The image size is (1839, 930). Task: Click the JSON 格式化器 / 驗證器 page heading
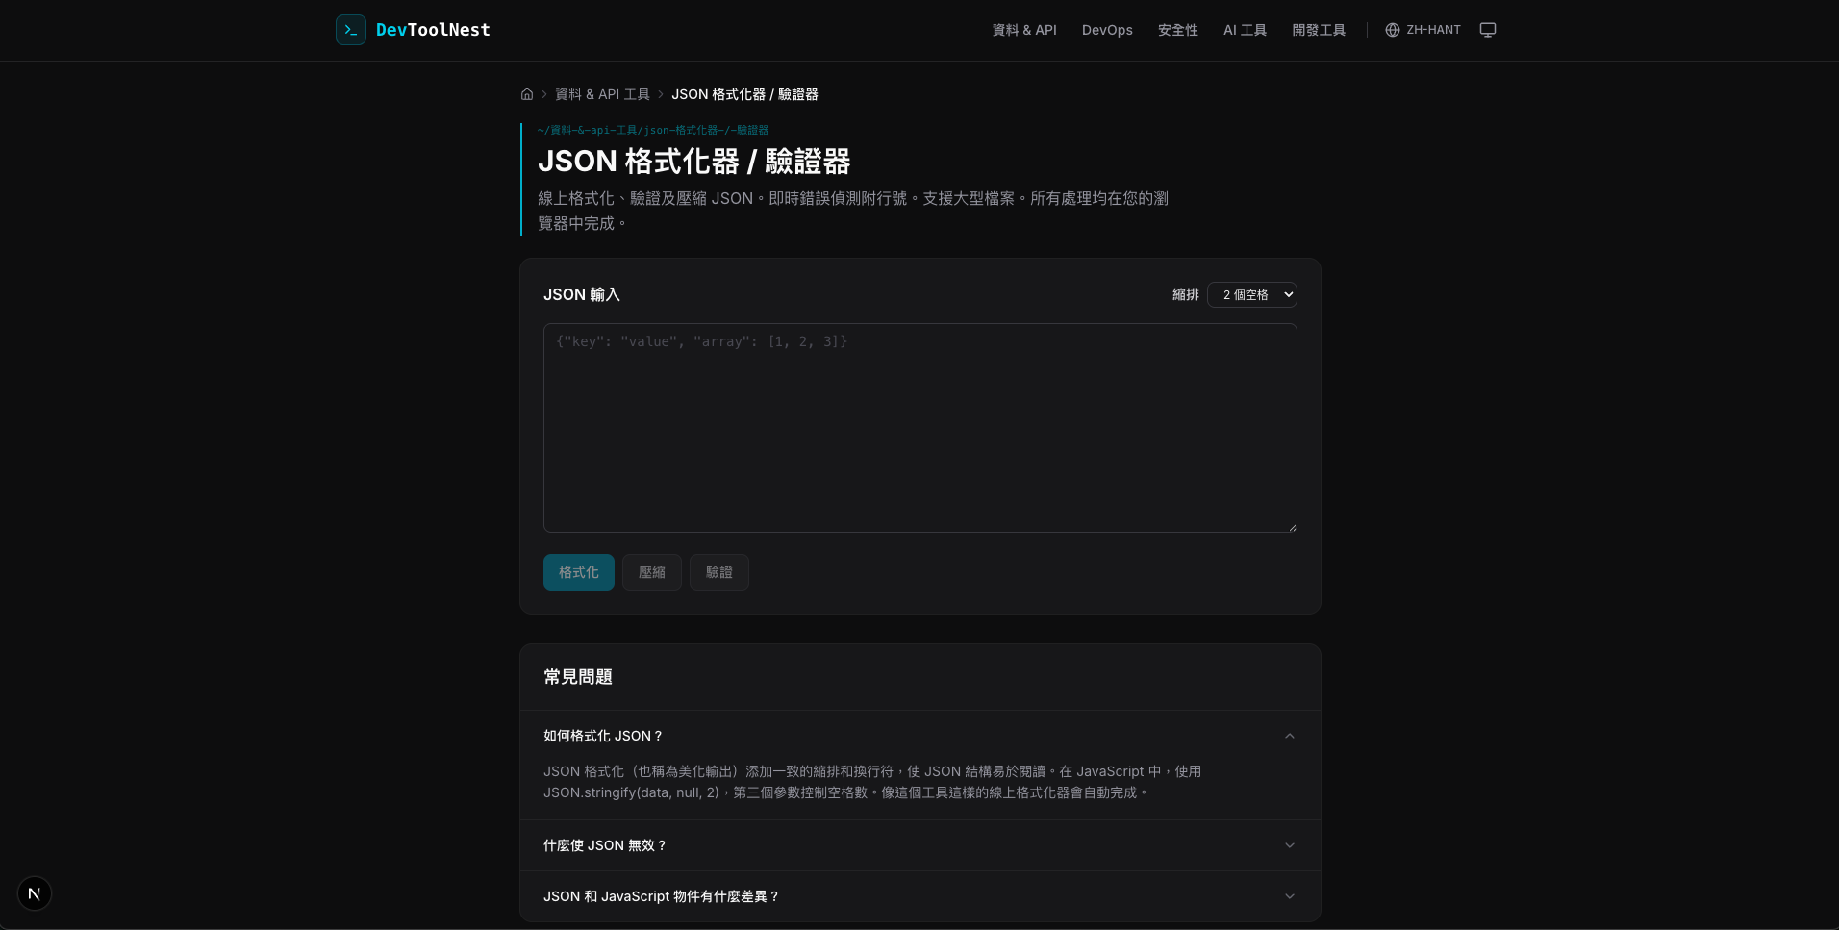(694, 162)
